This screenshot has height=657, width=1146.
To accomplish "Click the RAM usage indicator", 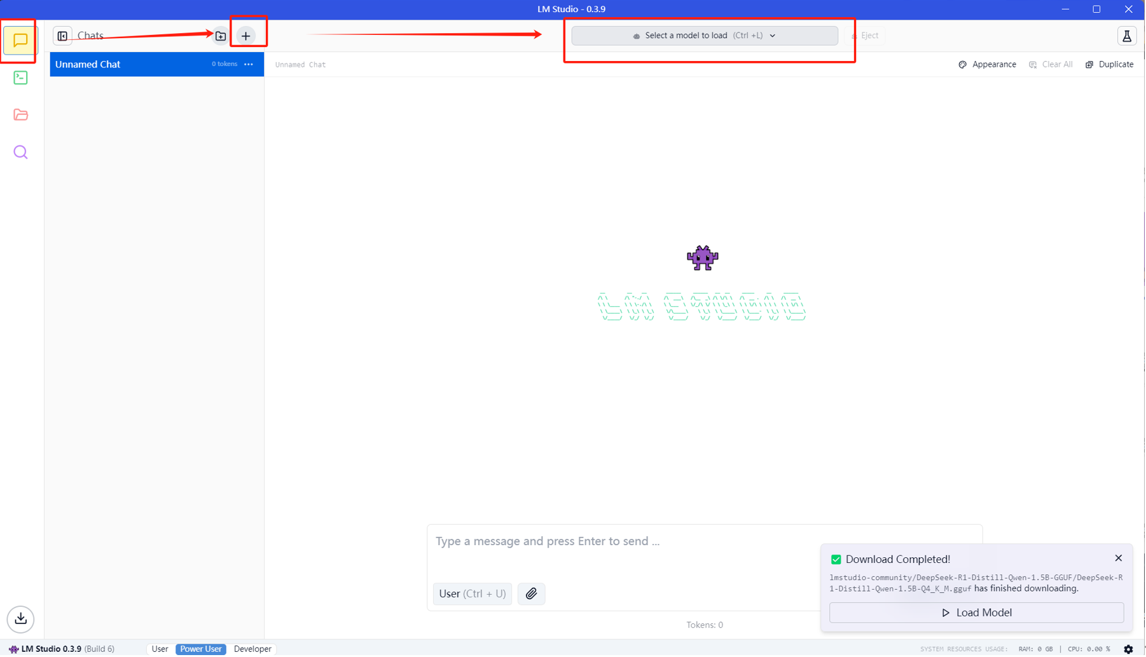I will tap(1037, 650).
